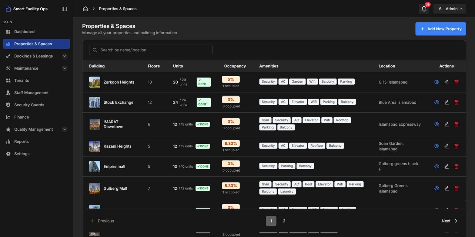Go to Next page
The image size is (475, 237).
click(449, 221)
